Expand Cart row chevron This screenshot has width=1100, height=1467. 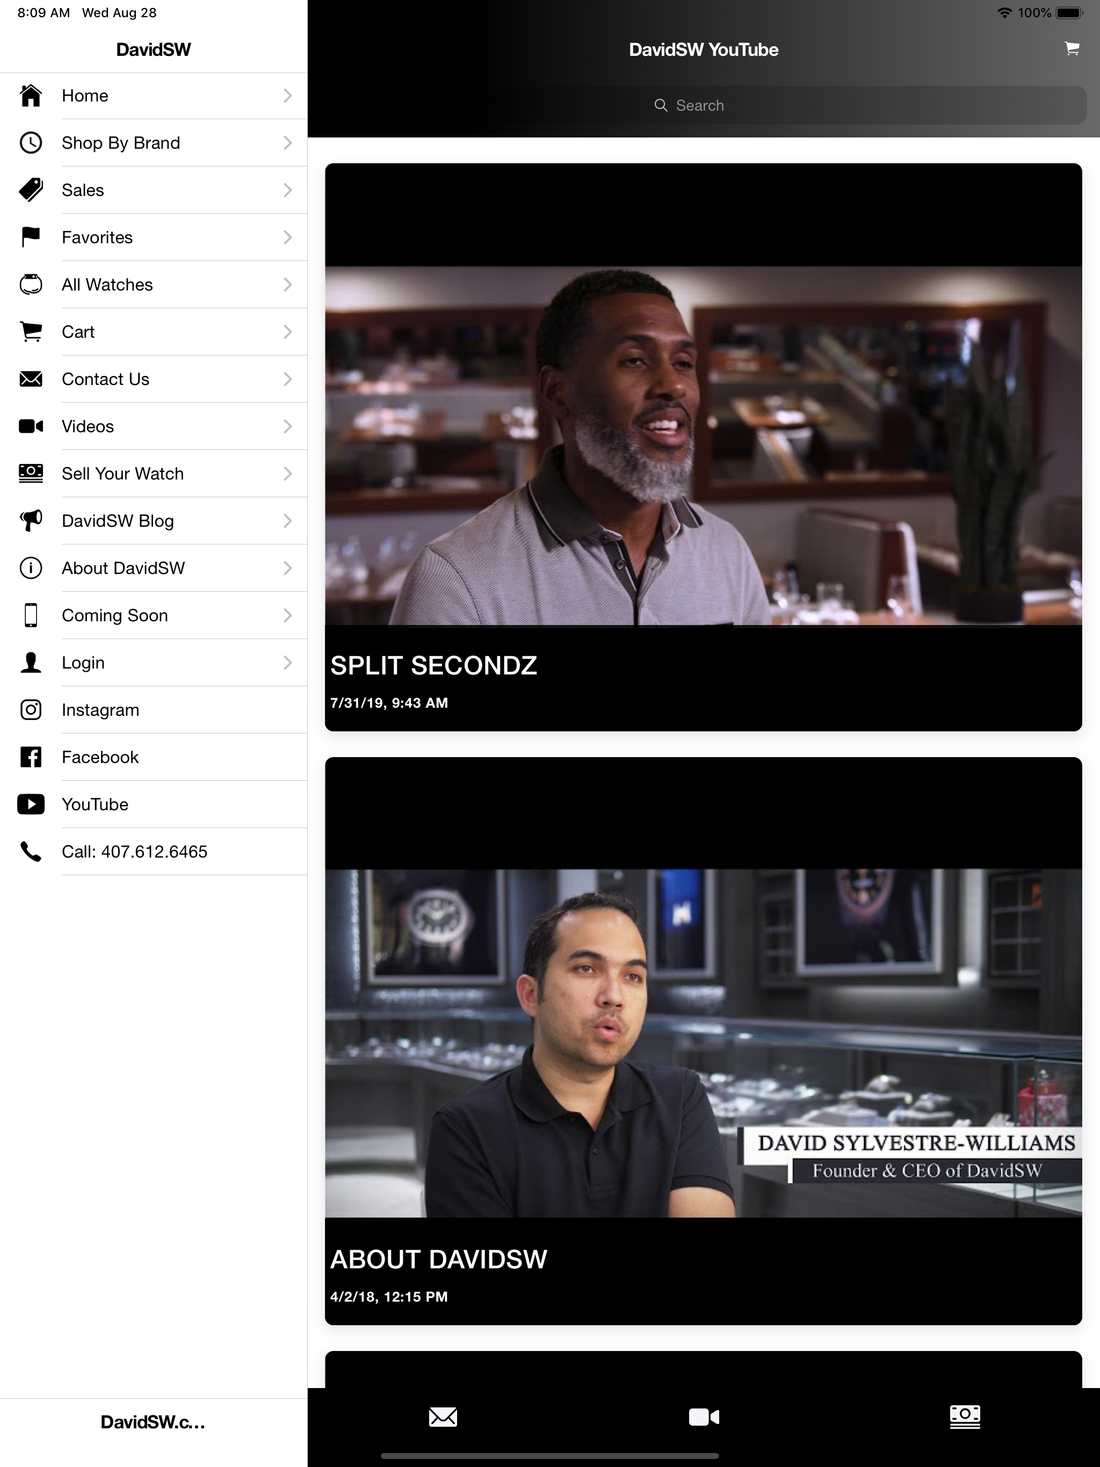click(287, 332)
